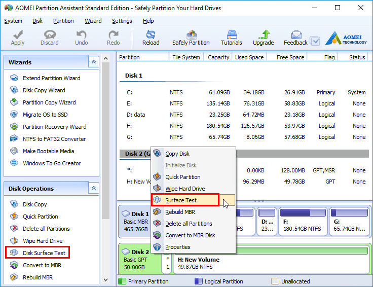This screenshot has height=287, width=373.
Task: Click the checkmark icon beside Feedback
Action: [x=315, y=41]
